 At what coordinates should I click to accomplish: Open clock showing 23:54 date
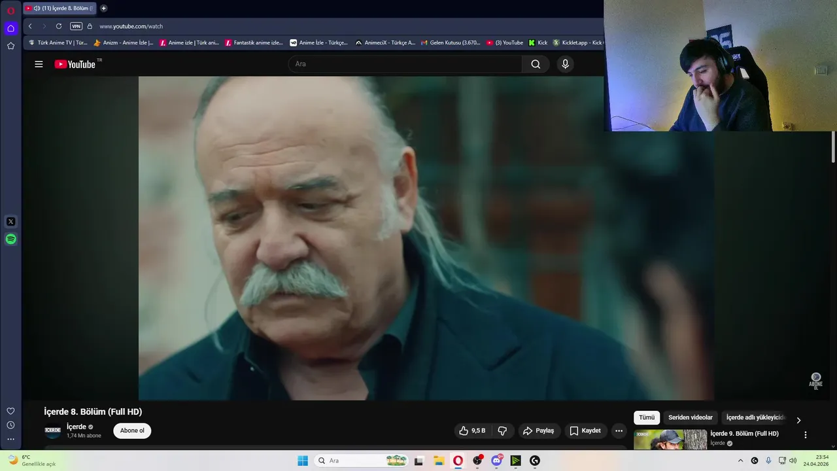[x=817, y=461]
